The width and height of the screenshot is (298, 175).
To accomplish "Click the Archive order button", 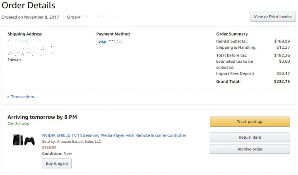I will (x=250, y=149).
